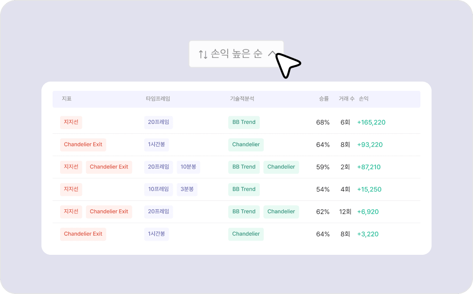The height and width of the screenshot is (294, 473).
Task: Select 지지선 tag in the +165,220 row
Action: tap(71, 122)
